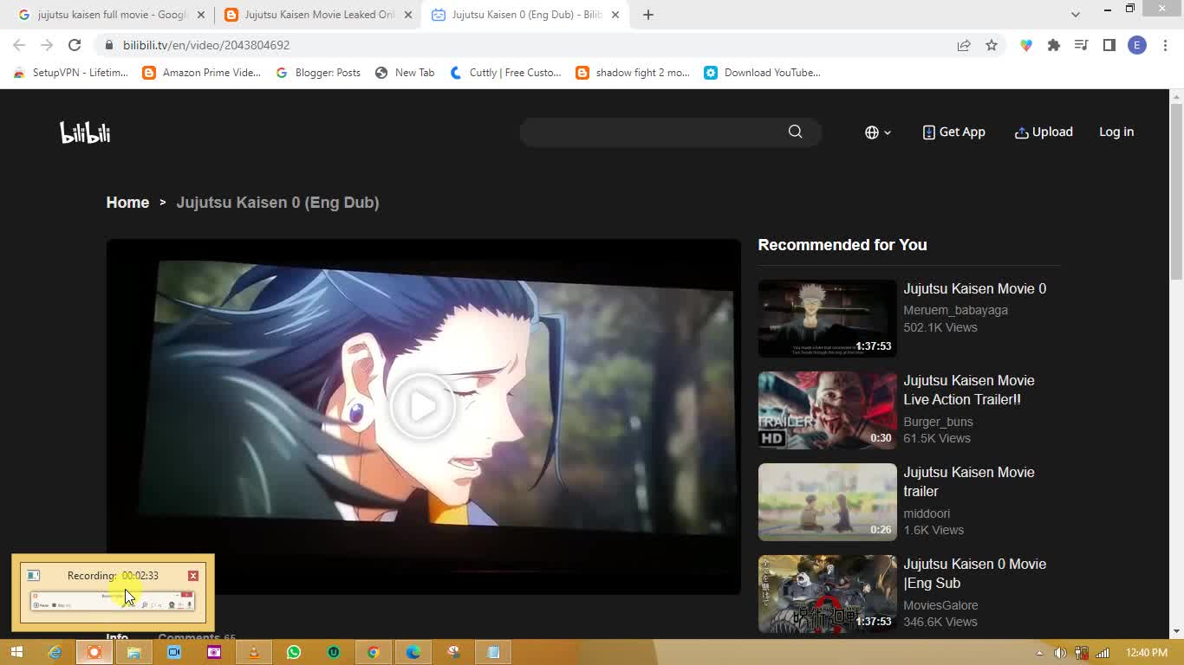
Task: Close the Recording widget
Action: pos(193,576)
